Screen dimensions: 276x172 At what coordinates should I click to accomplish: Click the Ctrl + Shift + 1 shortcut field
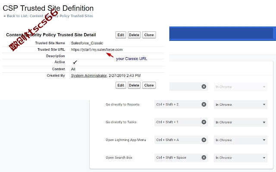pos(181,122)
